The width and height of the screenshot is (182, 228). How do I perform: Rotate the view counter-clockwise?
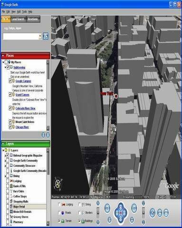(x=107, y=208)
